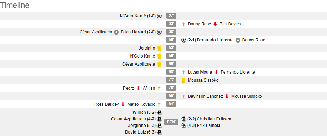This screenshot has height=136, width=327.
Task: Click the goal ball icon before Fernando Llorente (2-1)
Action: pos(184,40)
